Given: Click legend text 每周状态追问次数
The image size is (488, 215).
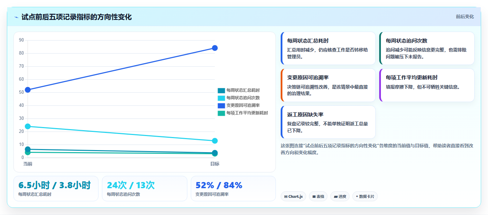Looking at the screenshot, I should tap(243, 98).
